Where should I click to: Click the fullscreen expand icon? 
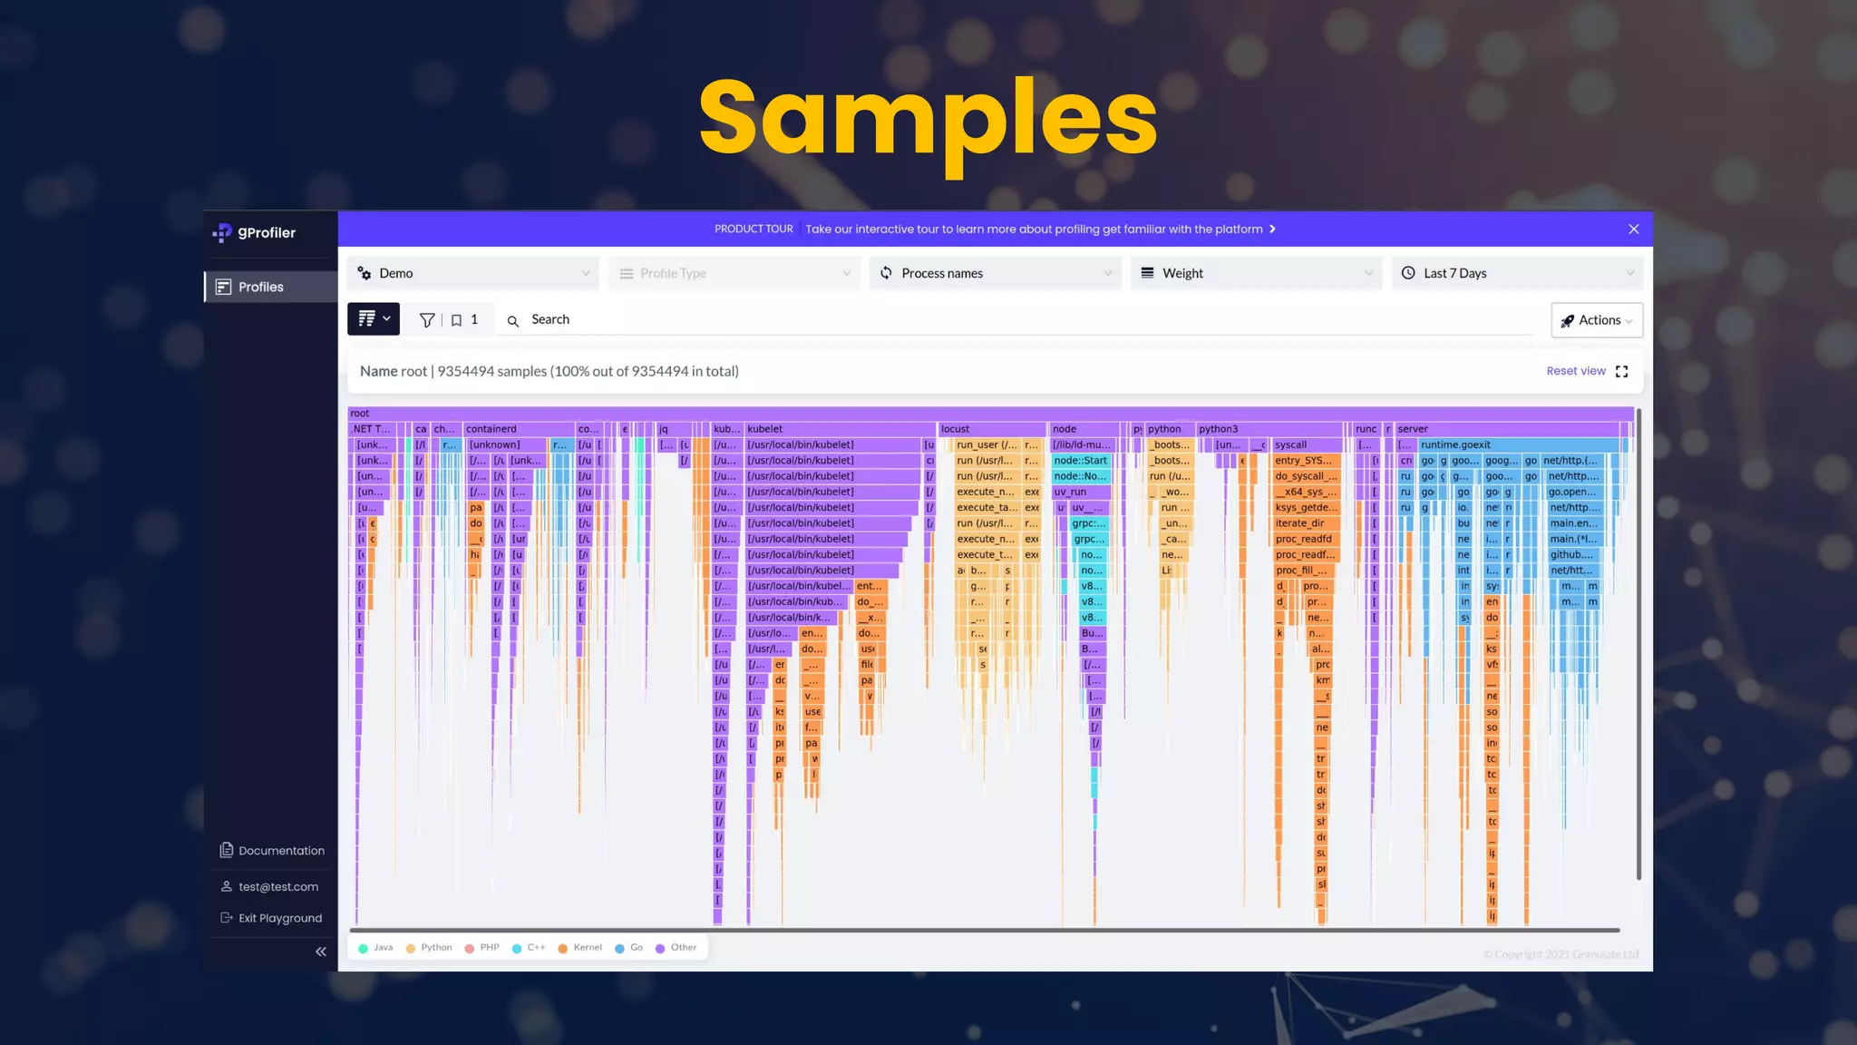pyautogui.click(x=1622, y=371)
